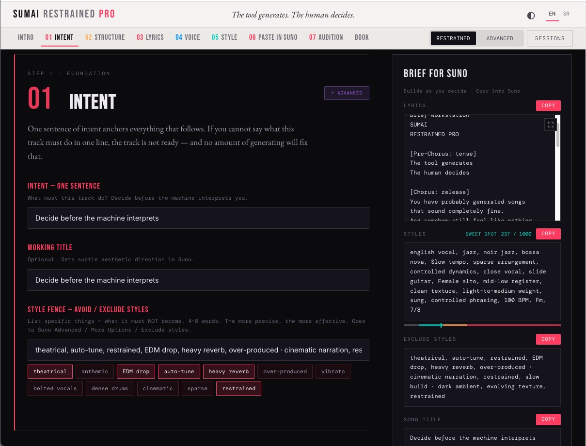Switch language to EN

tap(552, 14)
